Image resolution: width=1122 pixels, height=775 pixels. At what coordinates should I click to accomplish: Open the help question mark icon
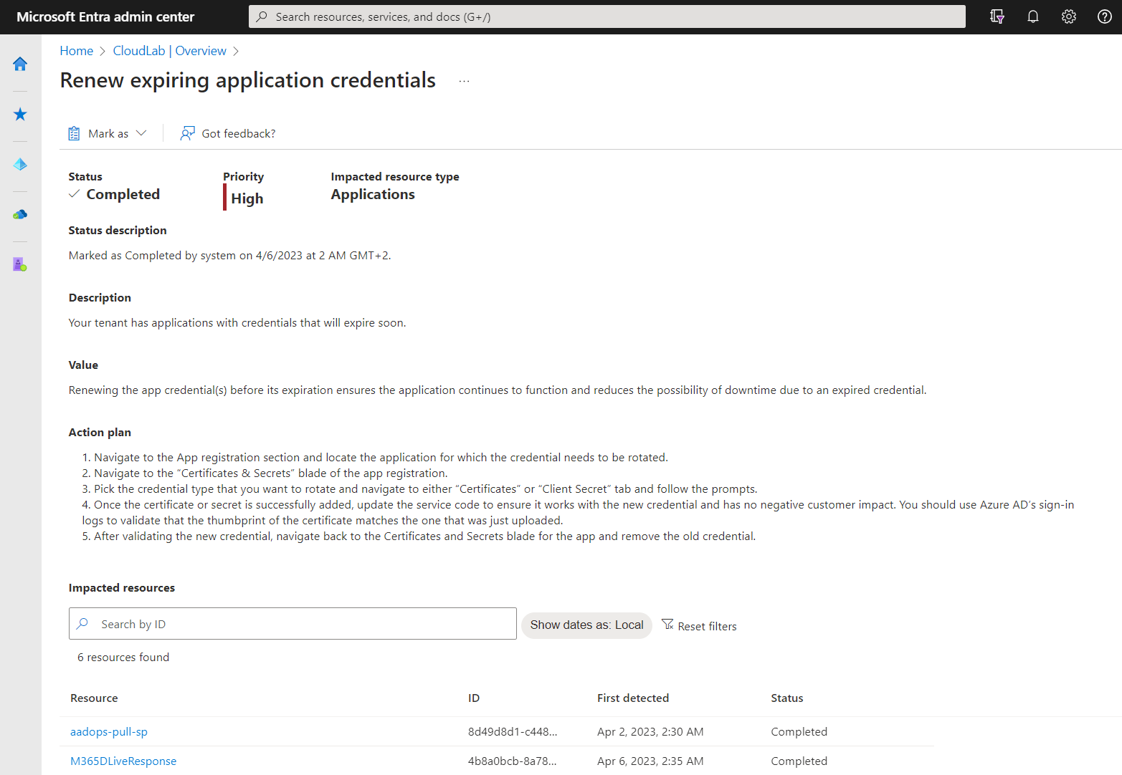[1105, 16]
